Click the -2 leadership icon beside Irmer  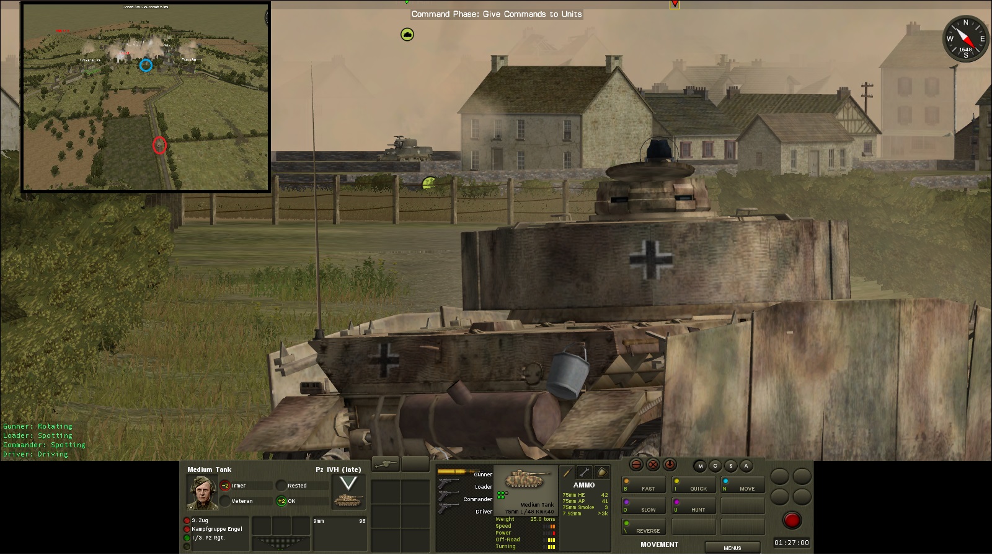coord(225,486)
